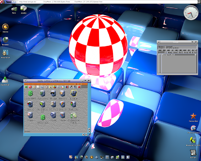Click the volume slider in Song1 player
Image resolution: width=201 pixels, height=161 pixels.
(162, 53)
